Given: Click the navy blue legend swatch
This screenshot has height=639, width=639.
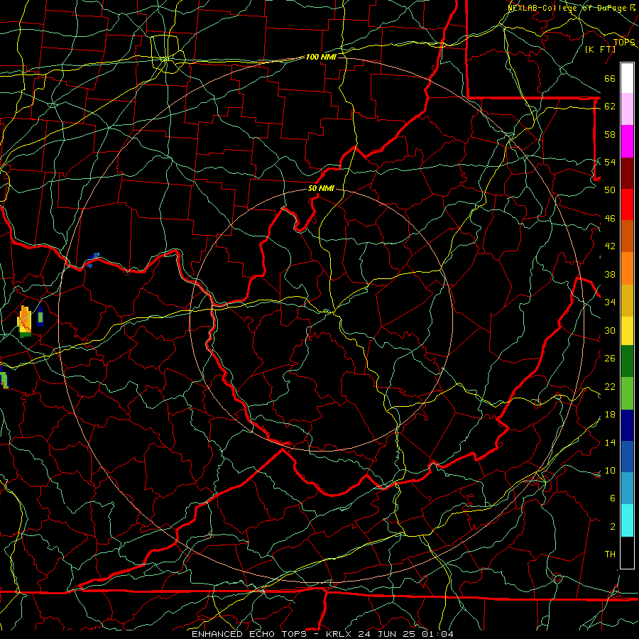Looking at the screenshot, I should coord(627,425).
